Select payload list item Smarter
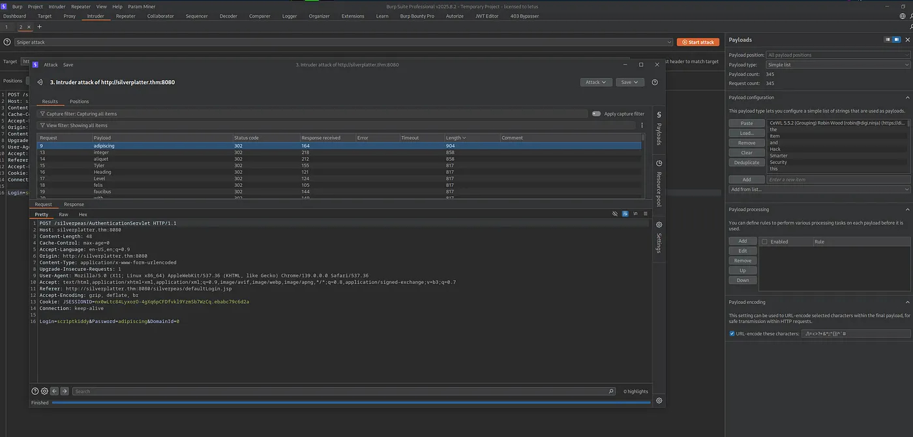Image resolution: width=913 pixels, height=437 pixels. pyautogui.click(x=838, y=156)
